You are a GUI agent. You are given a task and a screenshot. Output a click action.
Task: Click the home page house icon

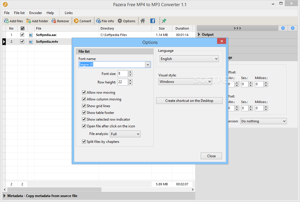(143, 21)
